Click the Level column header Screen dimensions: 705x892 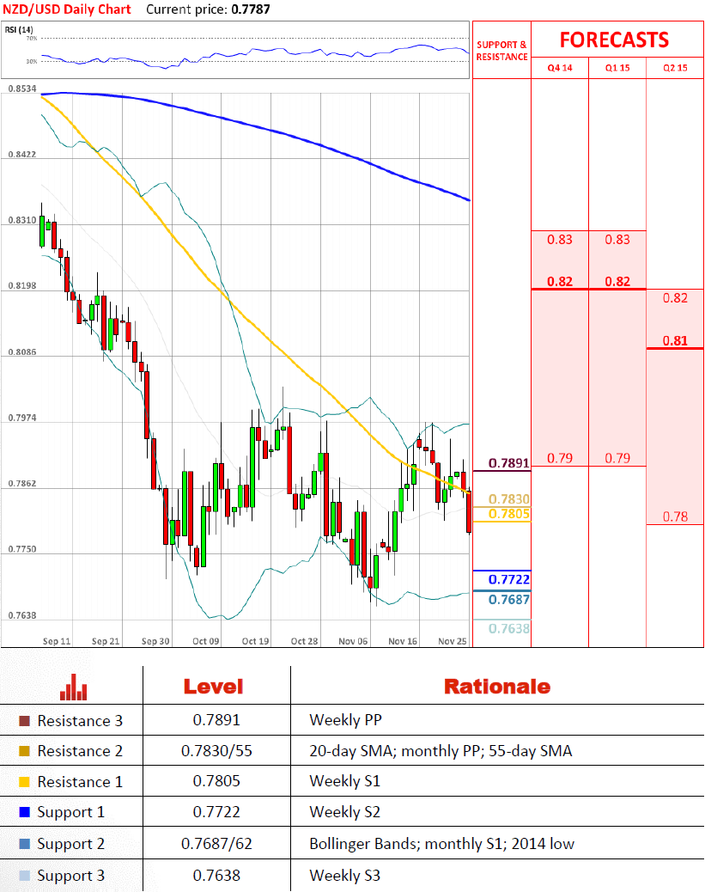(x=213, y=687)
